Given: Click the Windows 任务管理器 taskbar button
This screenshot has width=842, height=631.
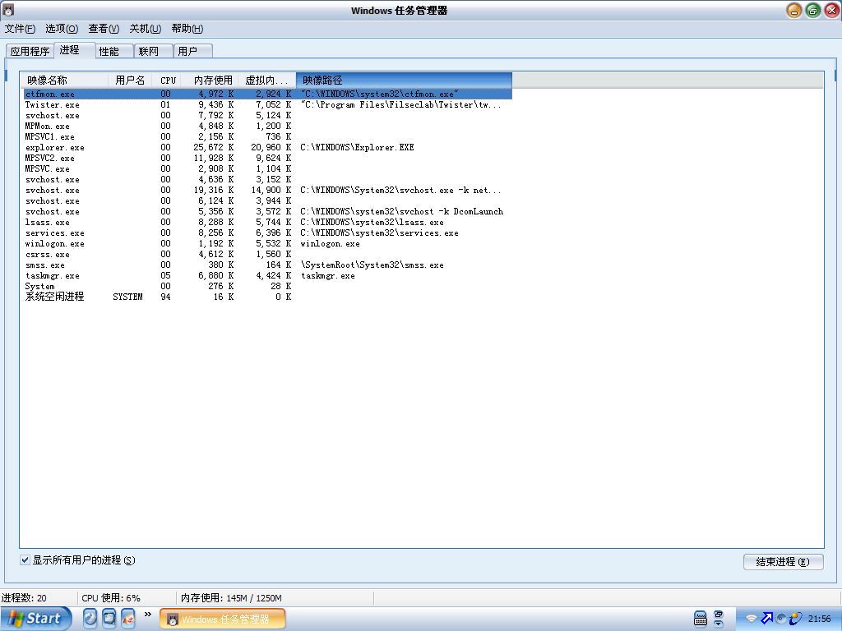Looking at the screenshot, I should tap(223, 619).
